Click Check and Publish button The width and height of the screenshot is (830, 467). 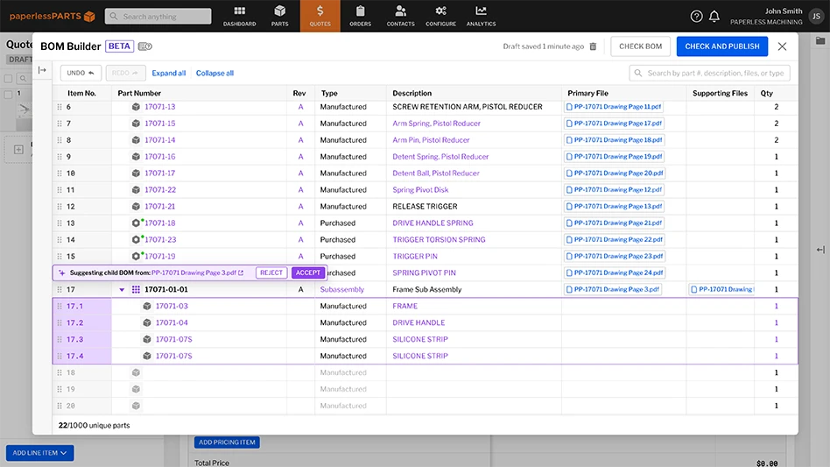[721, 46]
